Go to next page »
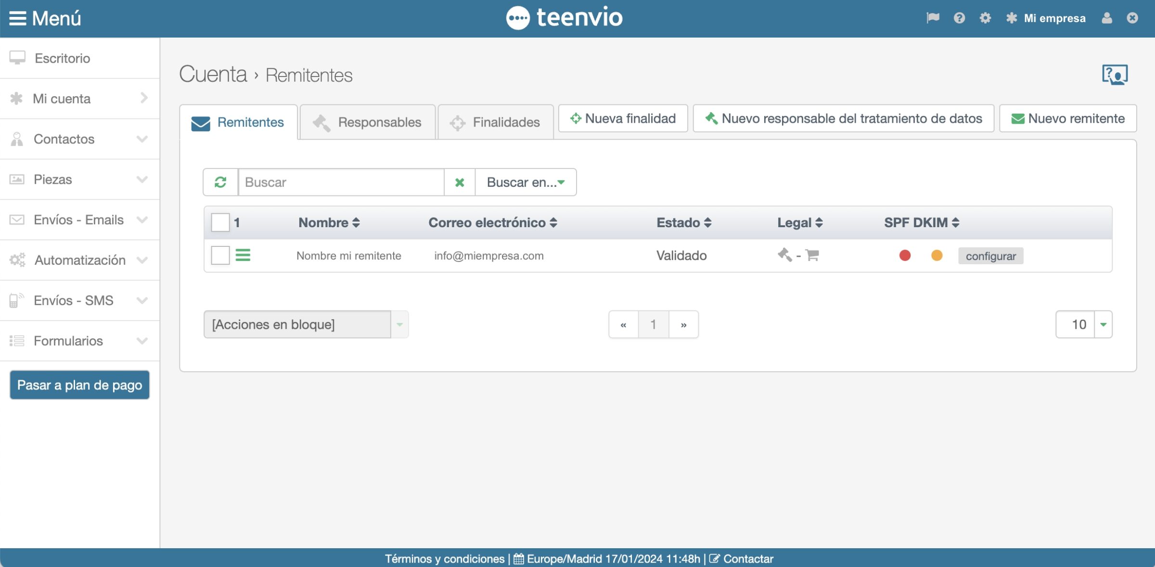 [x=683, y=324]
